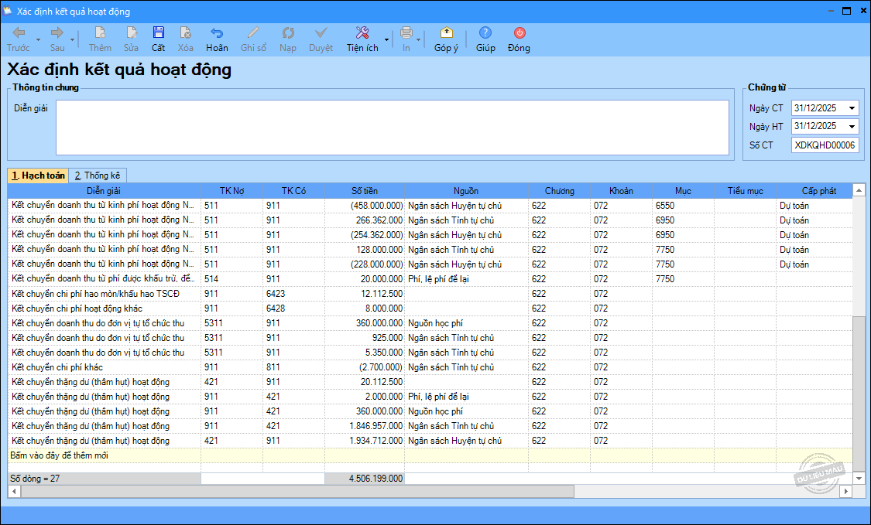Select the Hạch toán tab

point(38,176)
